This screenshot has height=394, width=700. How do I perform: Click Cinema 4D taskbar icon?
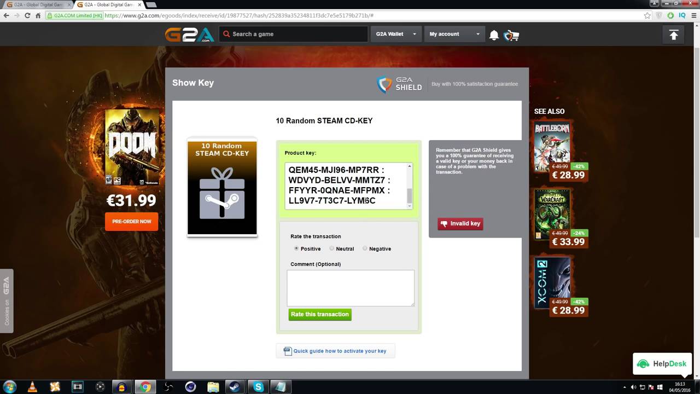point(190,387)
